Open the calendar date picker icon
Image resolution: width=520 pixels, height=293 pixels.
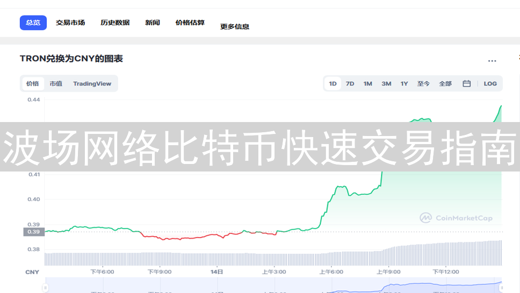467,84
